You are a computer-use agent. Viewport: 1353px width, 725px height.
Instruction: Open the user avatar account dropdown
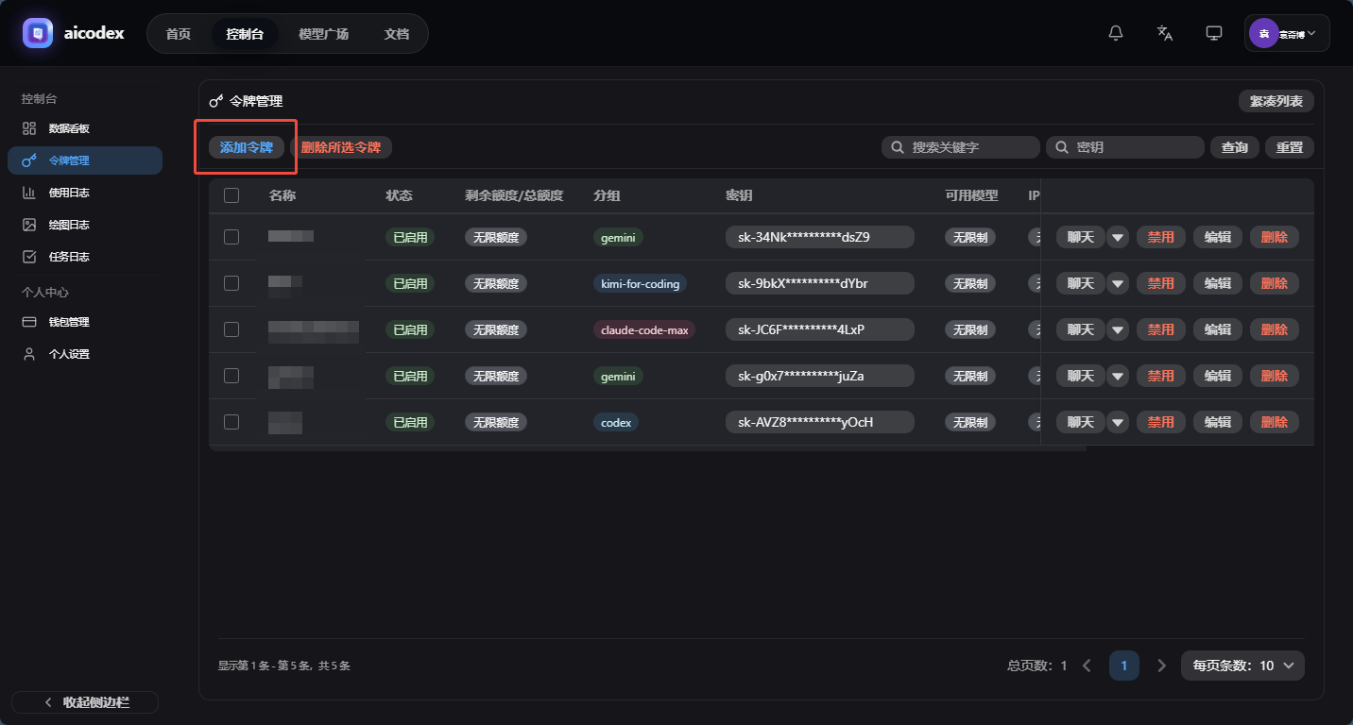point(1286,33)
